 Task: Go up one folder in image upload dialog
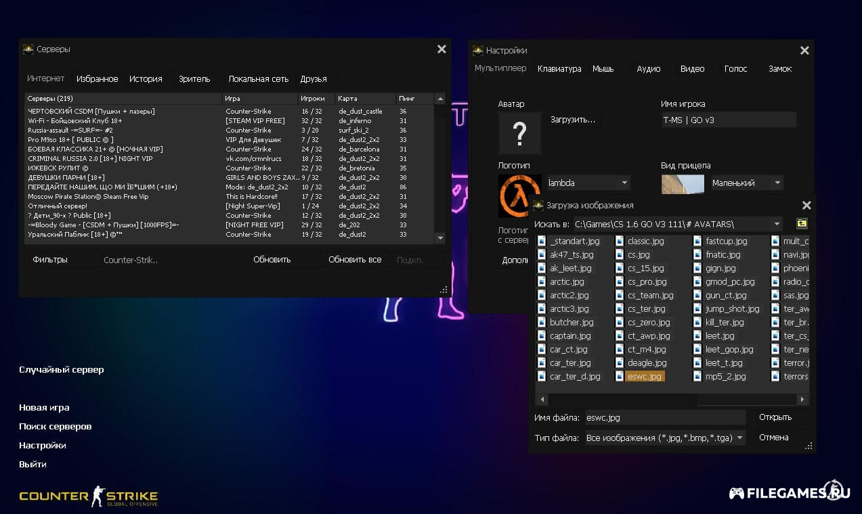[x=801, y=224]
